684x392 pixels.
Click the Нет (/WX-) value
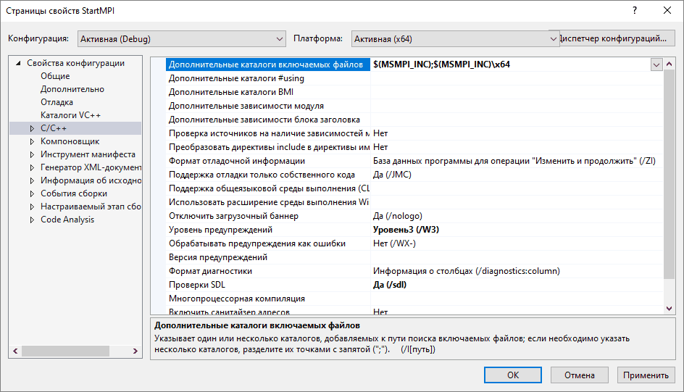click(x=394, y=243)
